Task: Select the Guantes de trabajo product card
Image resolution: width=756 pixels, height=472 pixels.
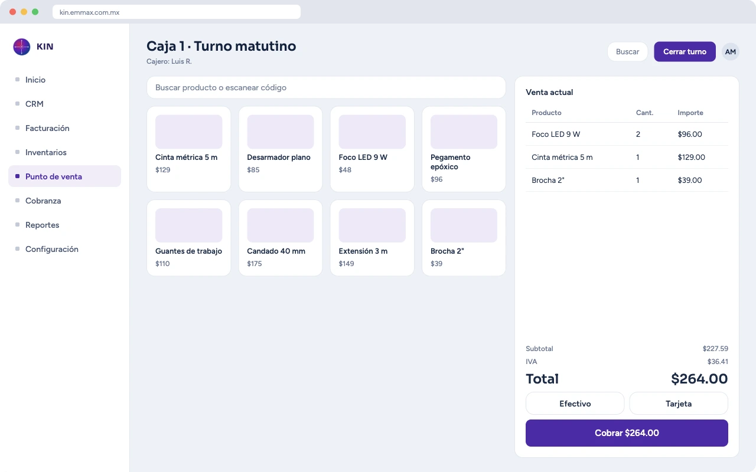Action: coord(188,238)
